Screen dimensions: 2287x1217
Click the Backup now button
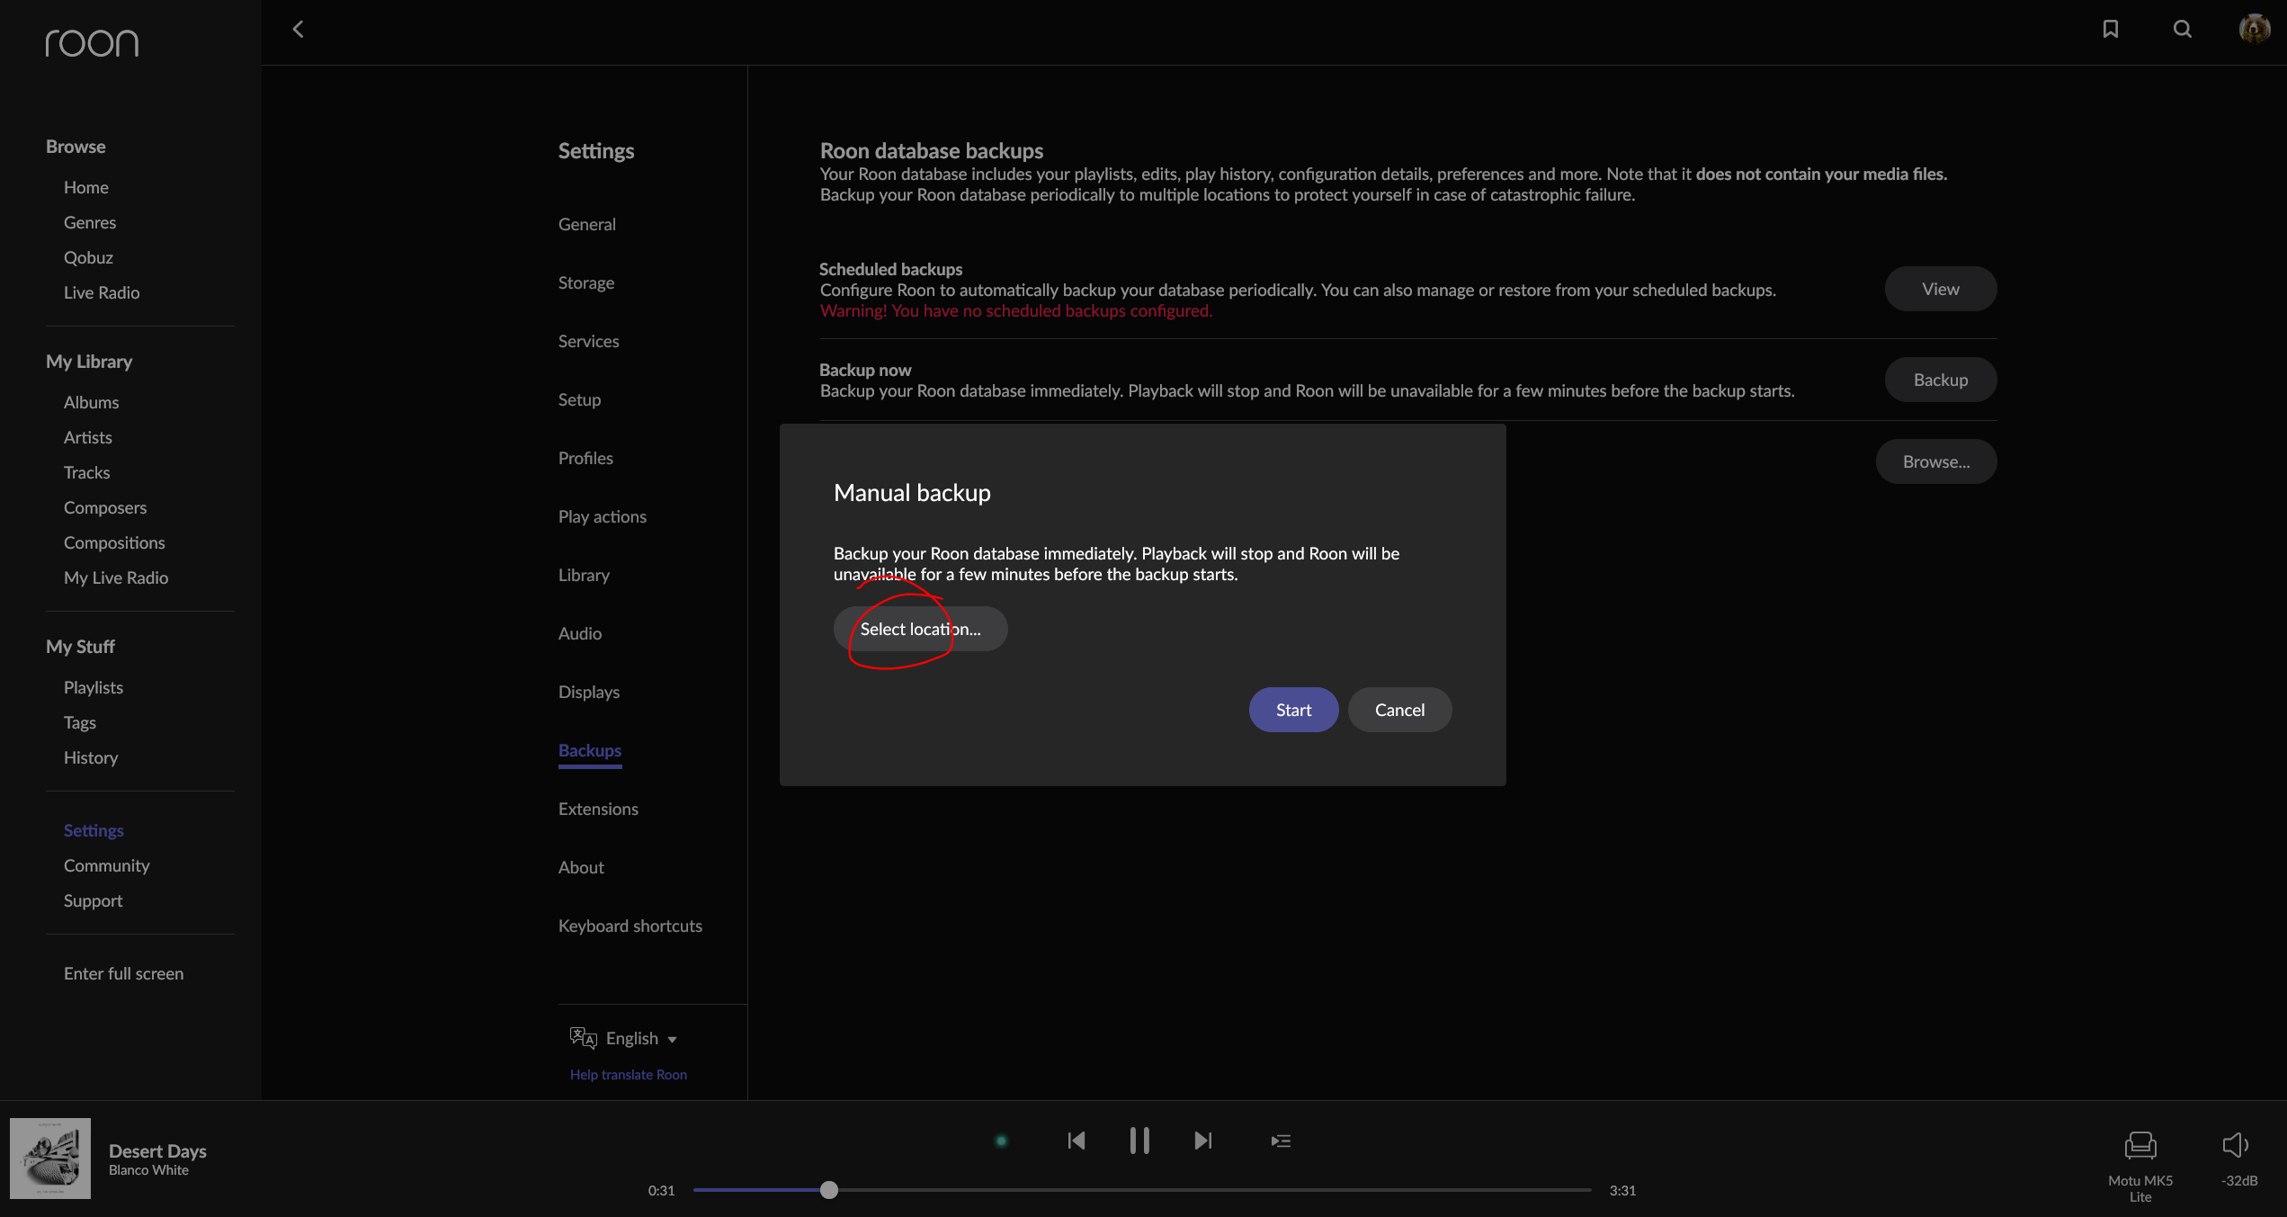(x=1941, y=380)
